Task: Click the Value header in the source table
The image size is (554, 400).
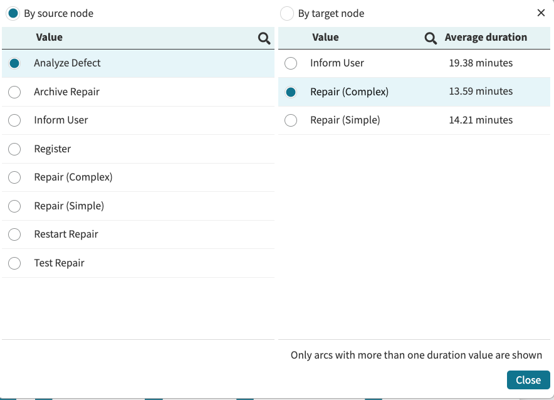Action: pyautogui.click(x=49, y=38)
